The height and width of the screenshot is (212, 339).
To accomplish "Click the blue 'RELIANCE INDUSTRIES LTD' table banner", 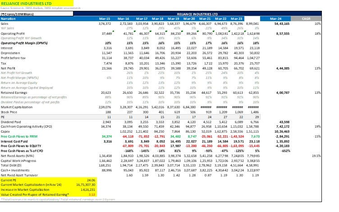I will pos(197,14).
